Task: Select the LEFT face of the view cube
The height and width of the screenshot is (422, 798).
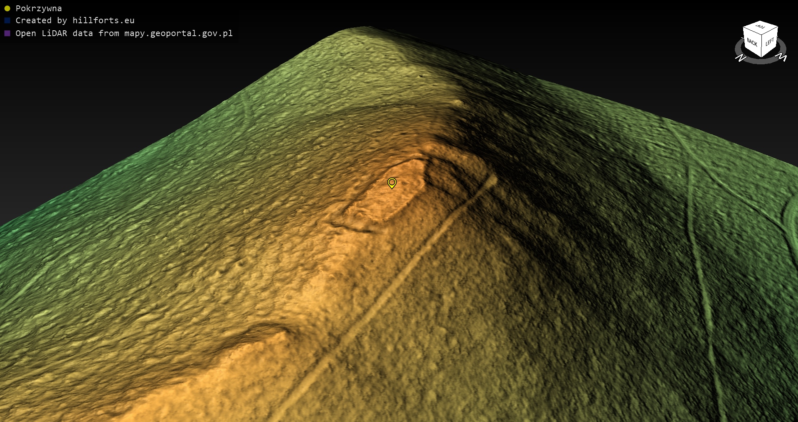Action: pyautogui.click(x=769, y=42)
